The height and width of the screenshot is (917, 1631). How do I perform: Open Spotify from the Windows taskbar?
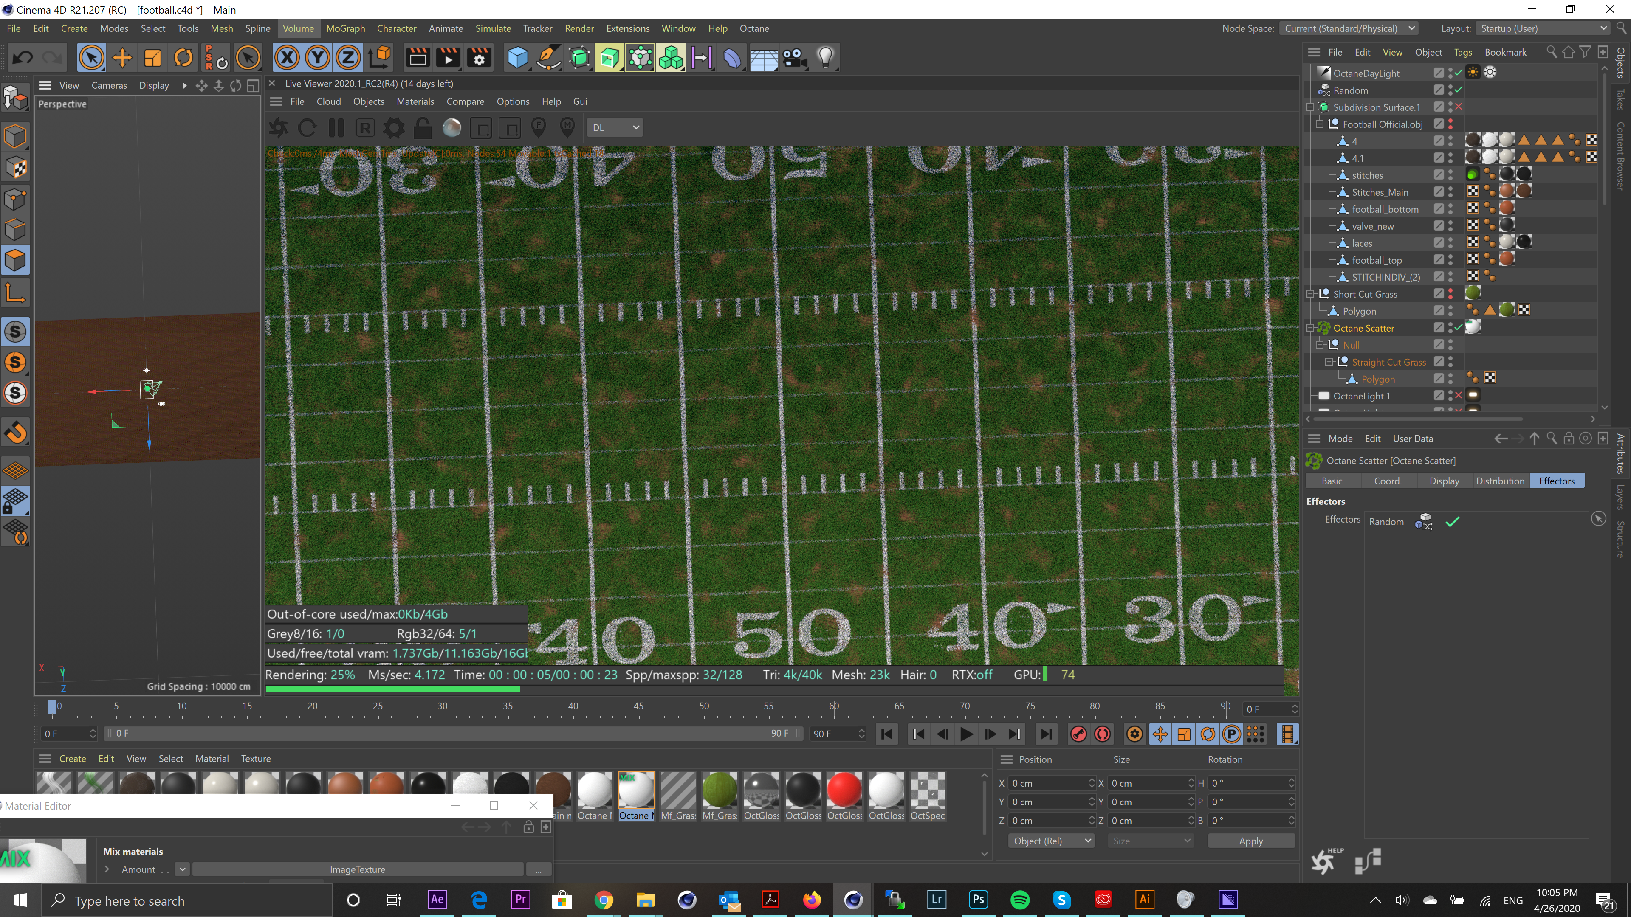[1020, 899]
